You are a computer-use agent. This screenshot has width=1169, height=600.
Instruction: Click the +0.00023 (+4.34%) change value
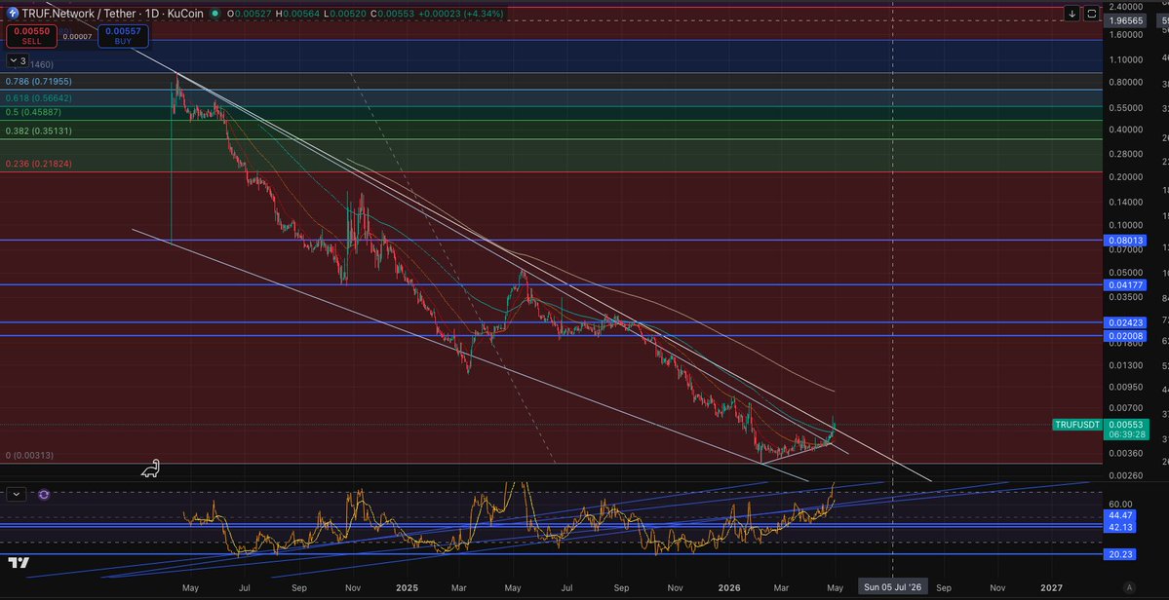pyautogui.click(x=460, y=14)
